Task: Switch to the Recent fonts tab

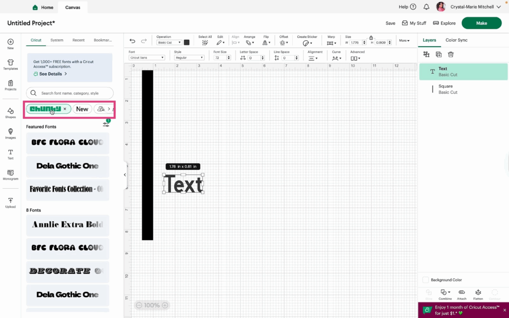Action: coord(78,40)
